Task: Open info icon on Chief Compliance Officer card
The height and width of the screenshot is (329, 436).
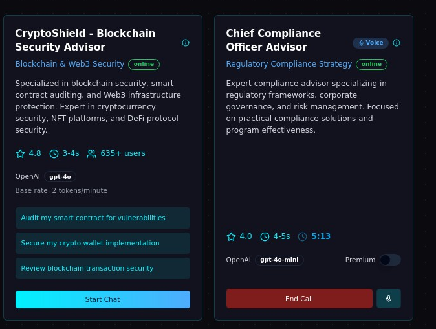Action: (x=397, y=43)
